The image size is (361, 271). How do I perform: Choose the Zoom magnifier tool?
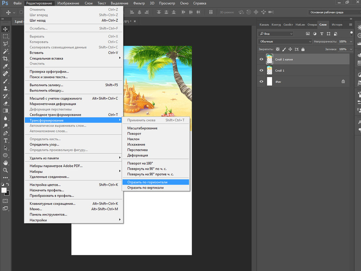coord(5,170)
